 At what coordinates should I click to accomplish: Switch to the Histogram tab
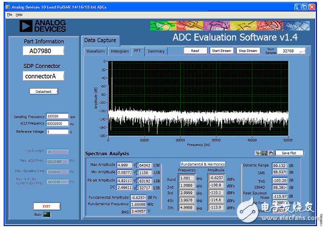[120, 51]
